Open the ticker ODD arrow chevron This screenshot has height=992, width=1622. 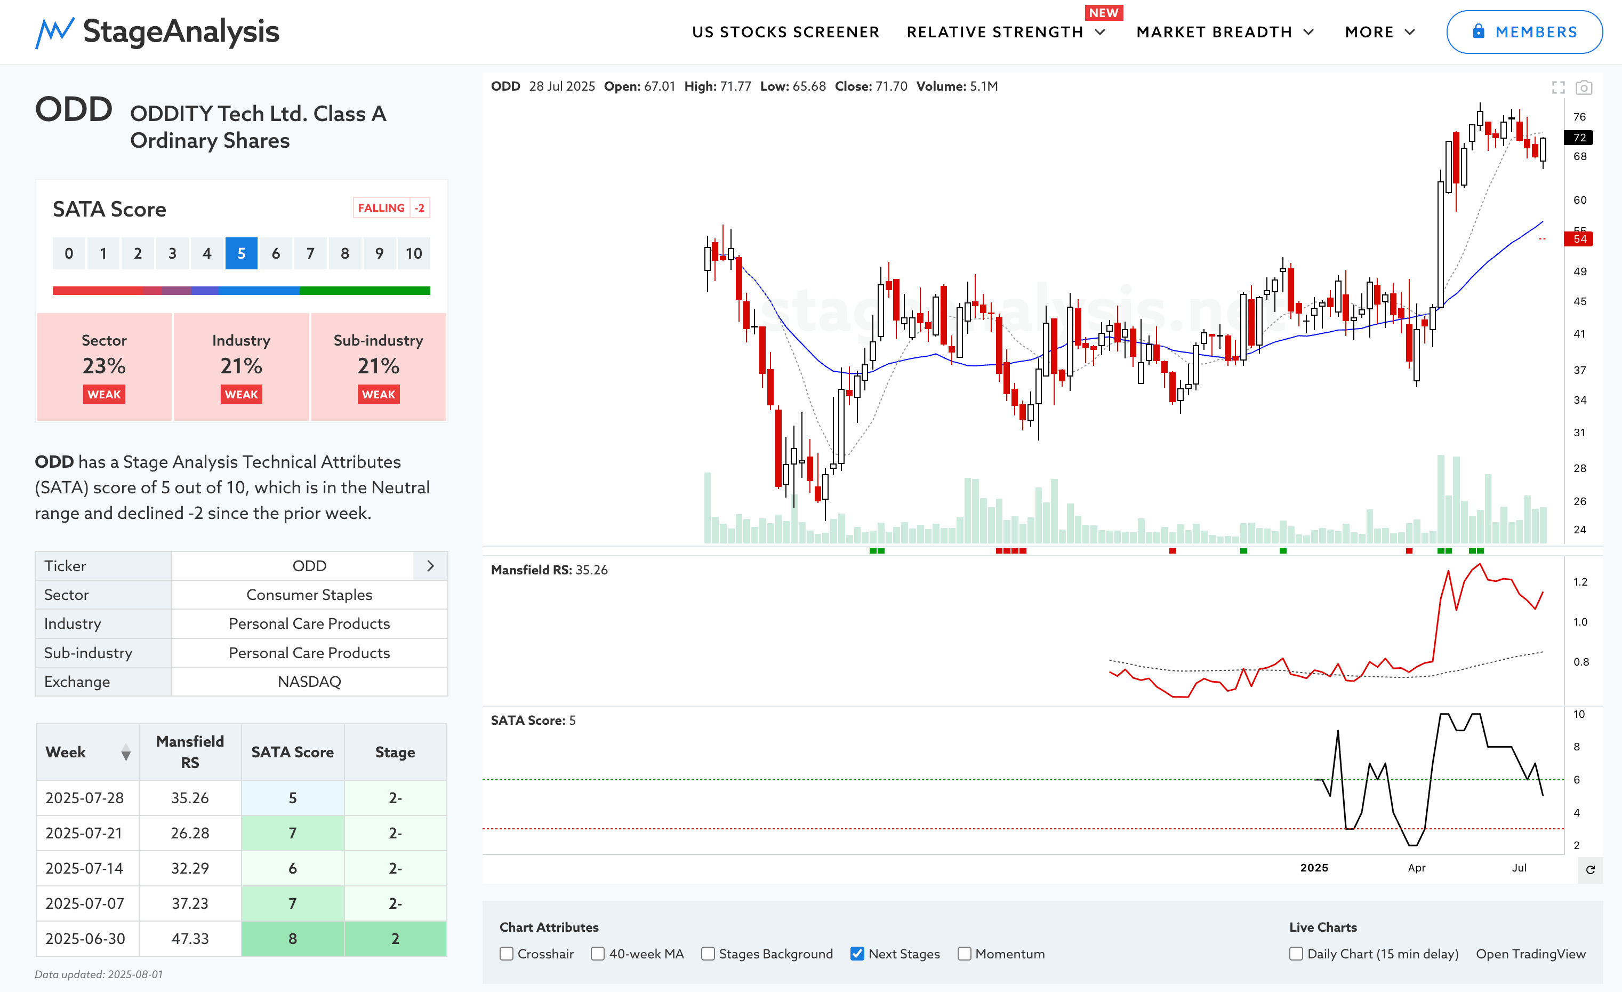coord(430,566)
